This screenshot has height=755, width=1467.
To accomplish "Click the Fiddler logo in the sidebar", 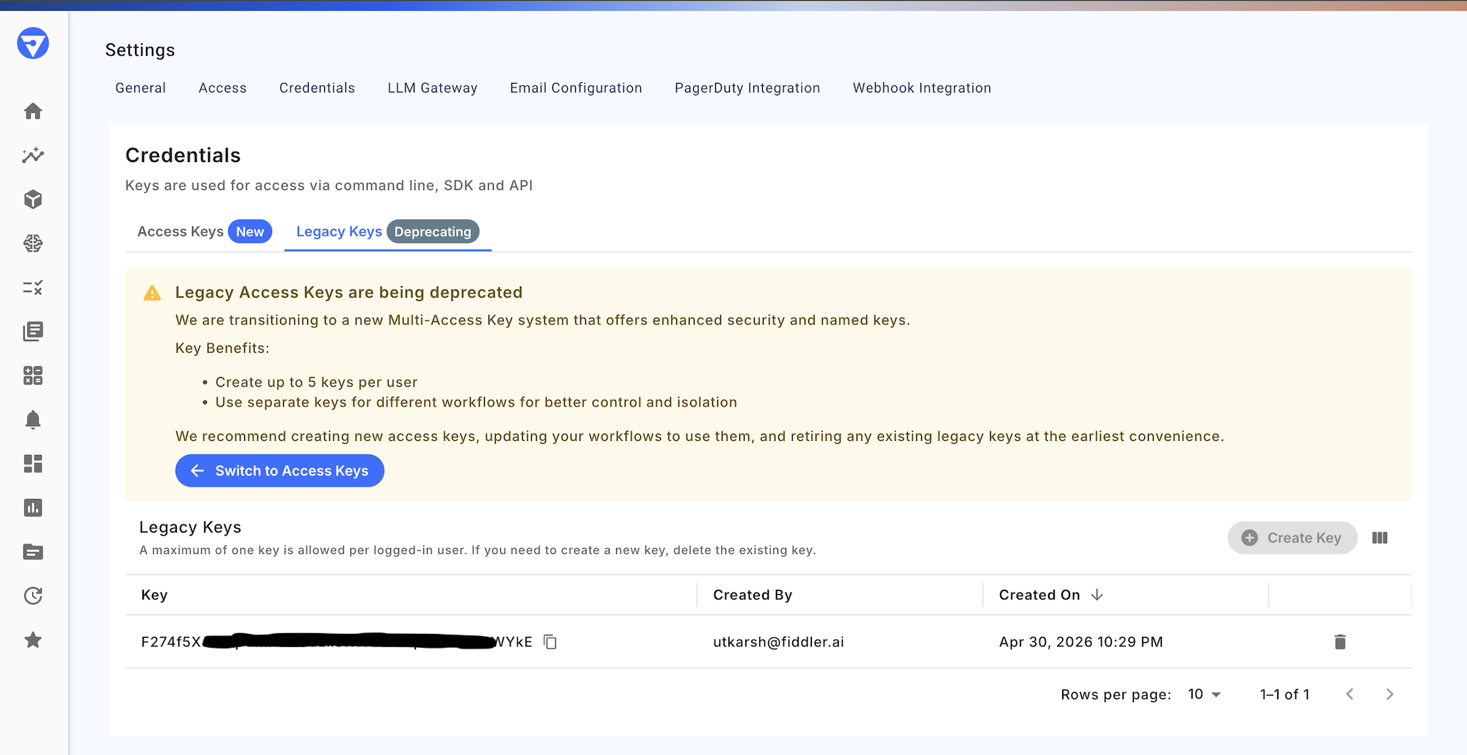I will click(x=33, y=43).
